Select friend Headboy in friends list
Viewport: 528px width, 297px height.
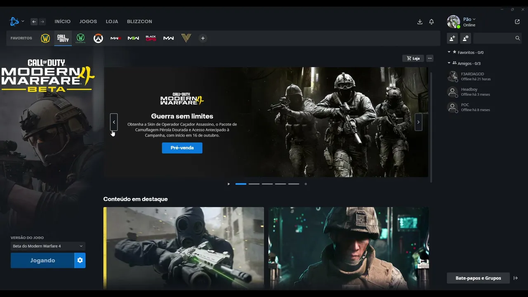tap(484, 92)
